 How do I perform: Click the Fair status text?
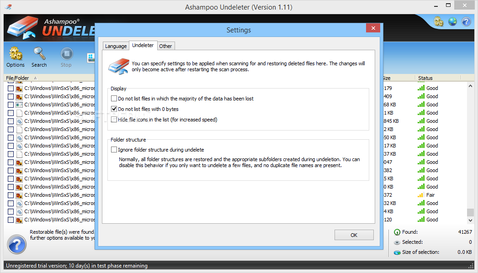(x=430, y=195)
